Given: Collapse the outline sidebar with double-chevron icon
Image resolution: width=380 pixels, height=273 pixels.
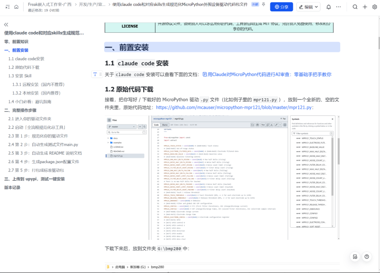Looking at the screenshot, I should click(6, 24).
